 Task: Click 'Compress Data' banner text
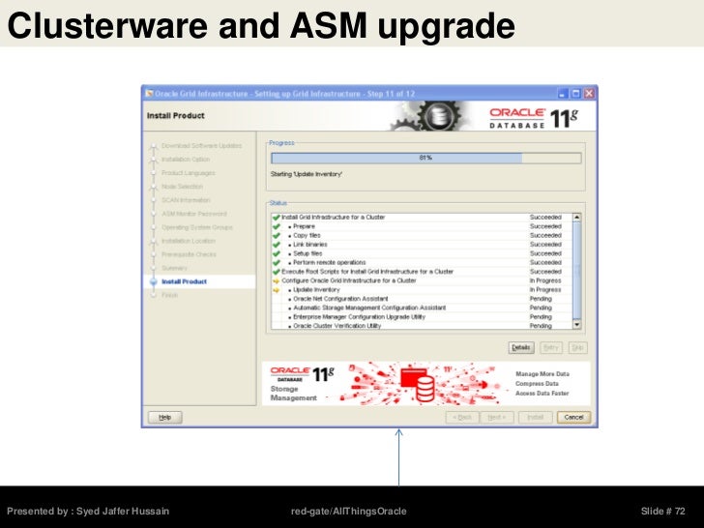[537, 383]
